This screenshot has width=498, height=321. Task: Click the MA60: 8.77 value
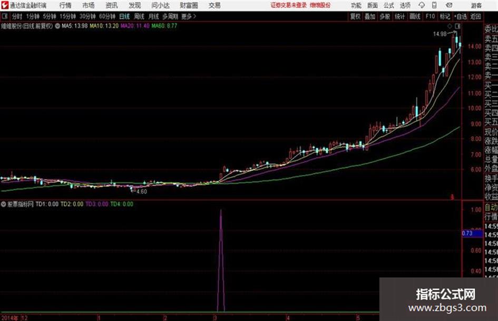point(164,26)
